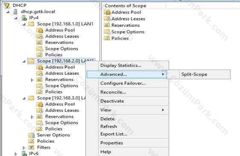Image resolution: width=240 pixels, height=156 pixels.
Task: Click server-level Policies icon below Server Options
Action: click(31, 141)
